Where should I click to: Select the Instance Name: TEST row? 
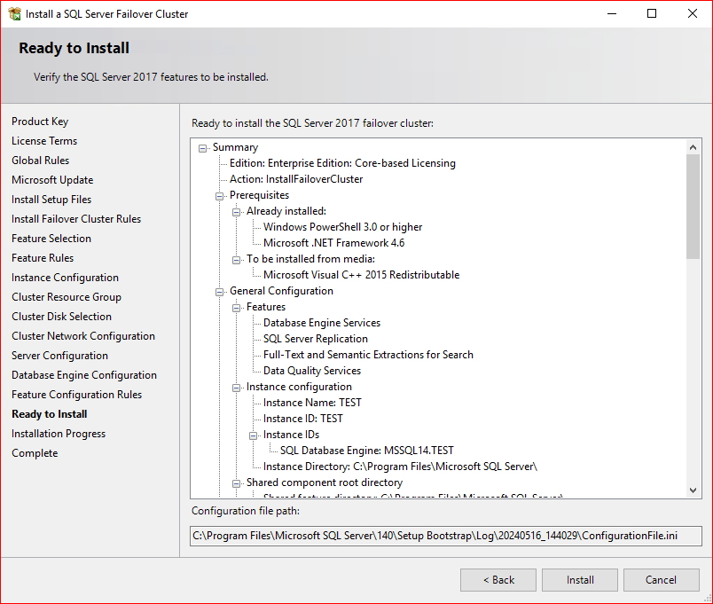click(312, 403)
